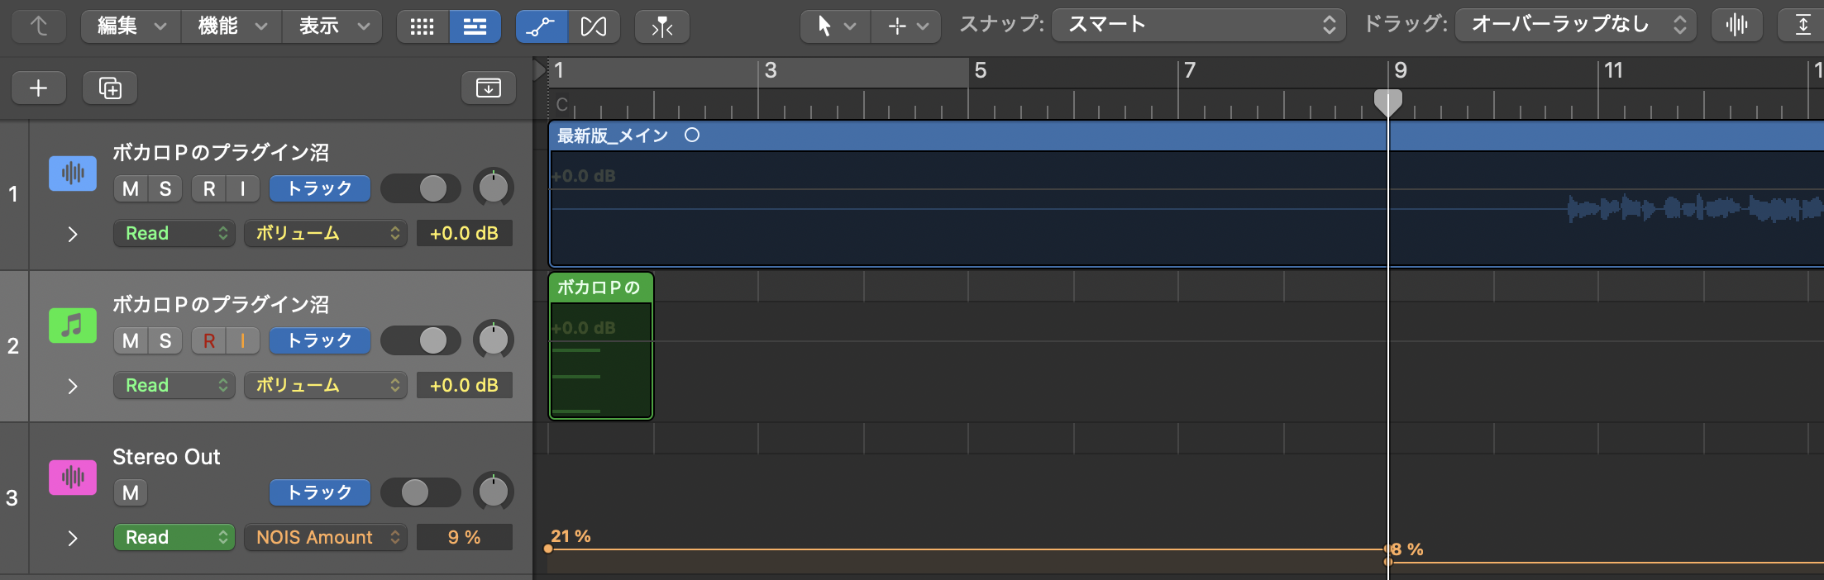Open the ドラッグ オーバーラップなし dropdown

pyautogui.click(x=1576, y=26)
